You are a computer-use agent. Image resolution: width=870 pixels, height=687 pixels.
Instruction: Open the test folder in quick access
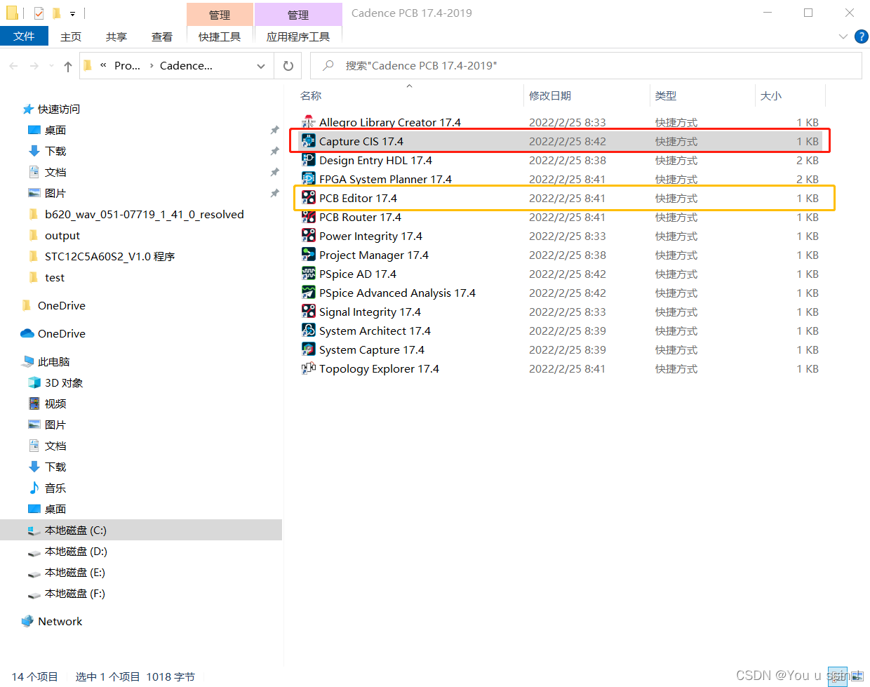pos(54,278)
